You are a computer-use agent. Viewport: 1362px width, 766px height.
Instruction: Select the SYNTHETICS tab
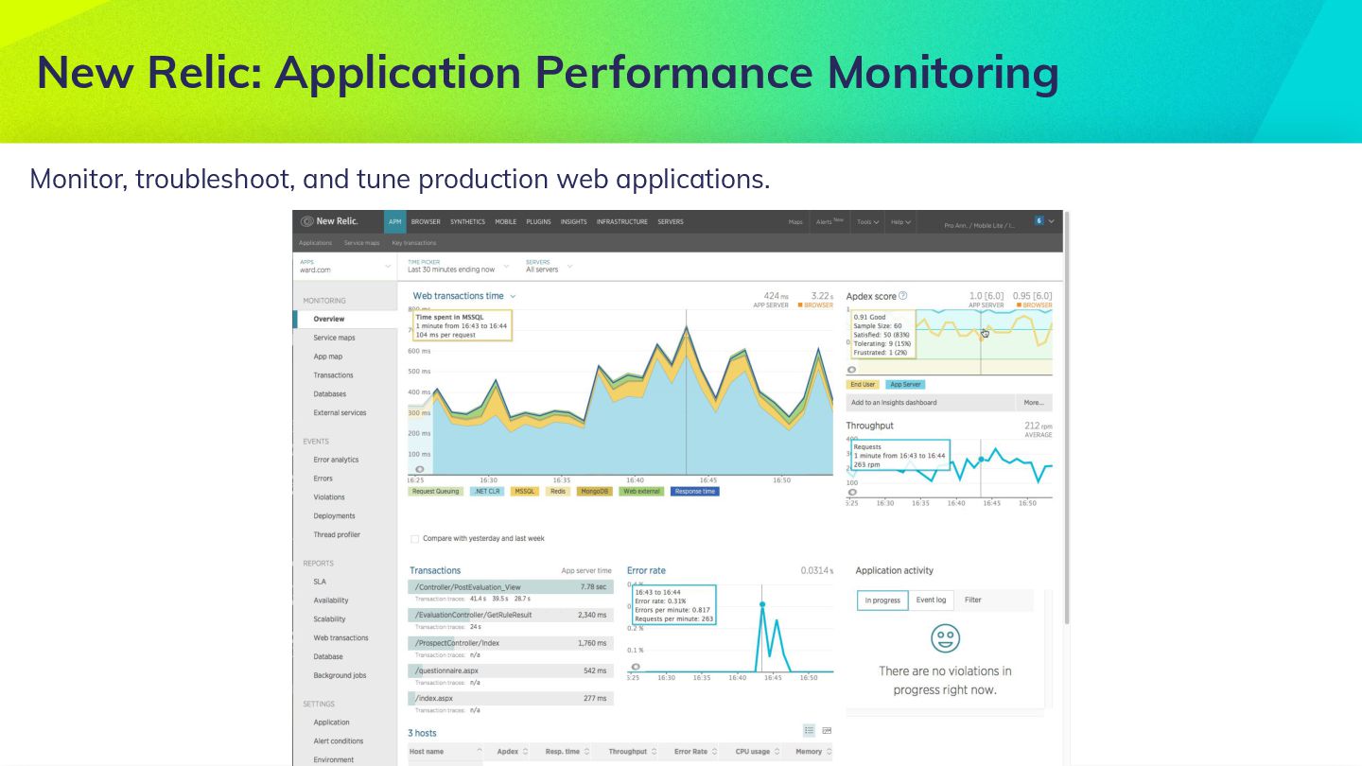click(x=467, y=222)
